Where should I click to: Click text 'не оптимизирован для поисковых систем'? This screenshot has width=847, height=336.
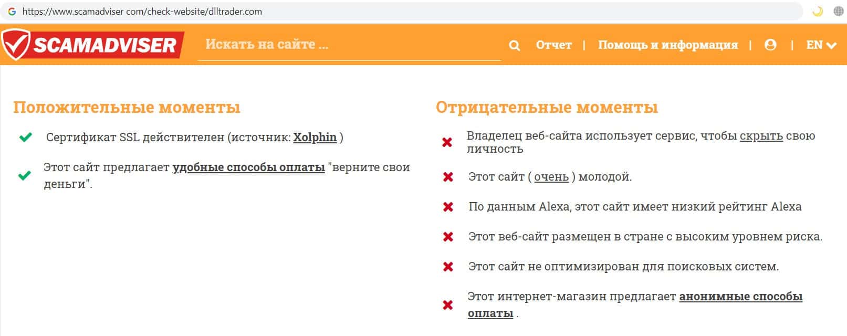[653, 266]
